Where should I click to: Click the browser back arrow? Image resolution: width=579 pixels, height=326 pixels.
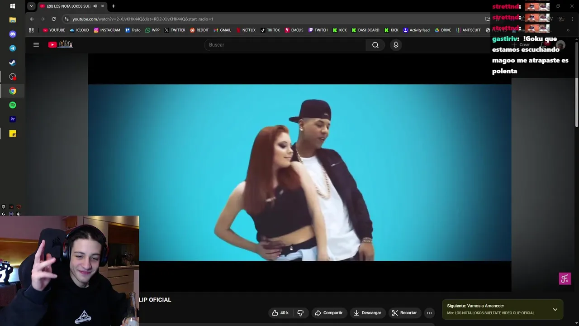(x=32, y=19)
